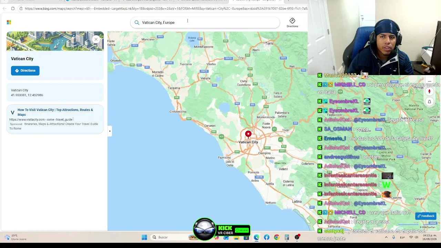441x248 pixels.
Task: Show hidden tray icons with the chevron
Action: (386, 237)
